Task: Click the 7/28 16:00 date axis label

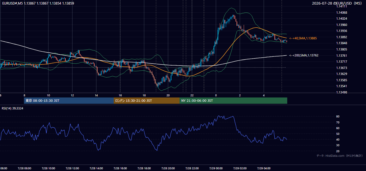Action: pos(120,168)
